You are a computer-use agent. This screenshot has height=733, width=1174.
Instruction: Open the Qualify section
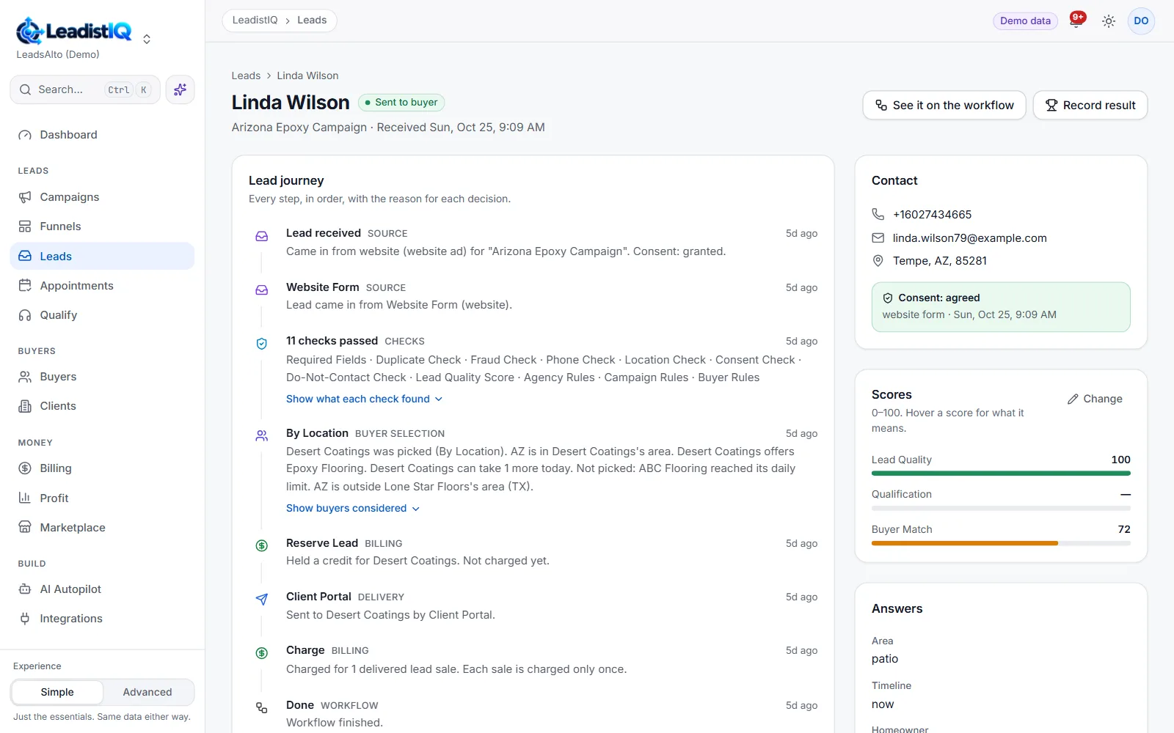pyautogui.click(x=102, y=315)
